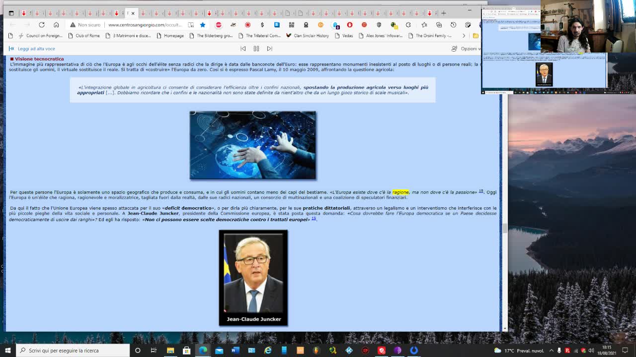Open 'Club of Rome' bookmark

click(84, 36)
